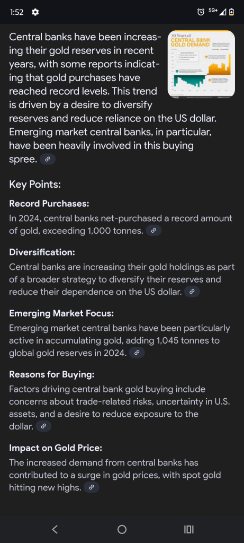Select the Diversification heading
244x543 pixels.
point(42,252)
